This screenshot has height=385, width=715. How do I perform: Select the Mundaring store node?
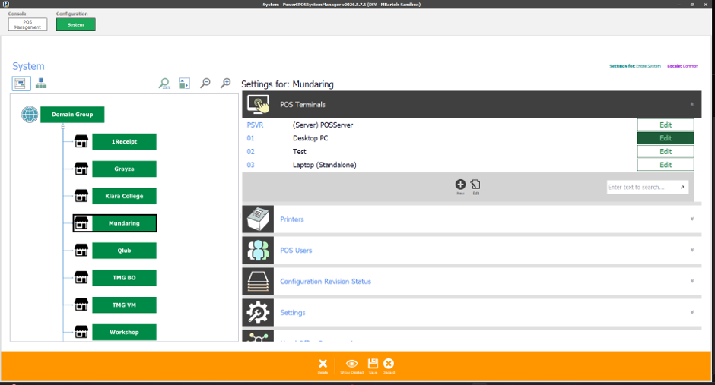[124, 223]
